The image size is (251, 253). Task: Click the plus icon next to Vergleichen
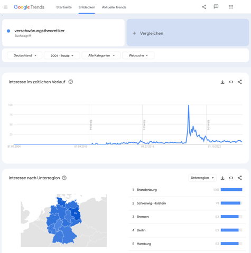pos(134,33)
